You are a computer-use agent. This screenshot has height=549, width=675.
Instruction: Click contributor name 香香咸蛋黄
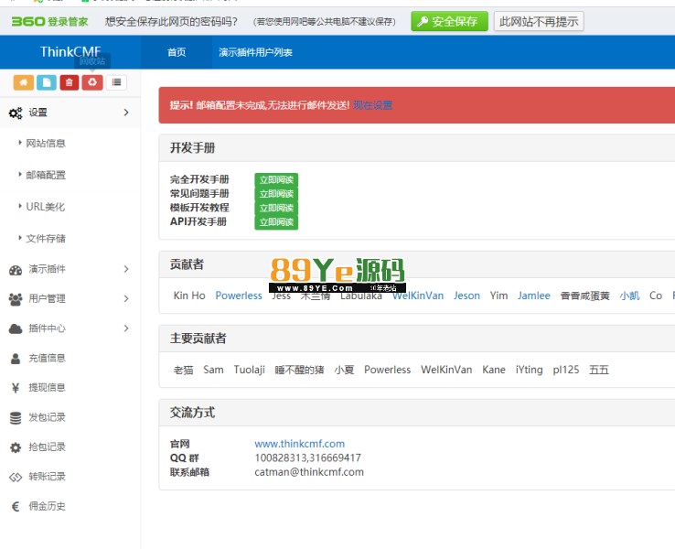[x=585, y=296]
